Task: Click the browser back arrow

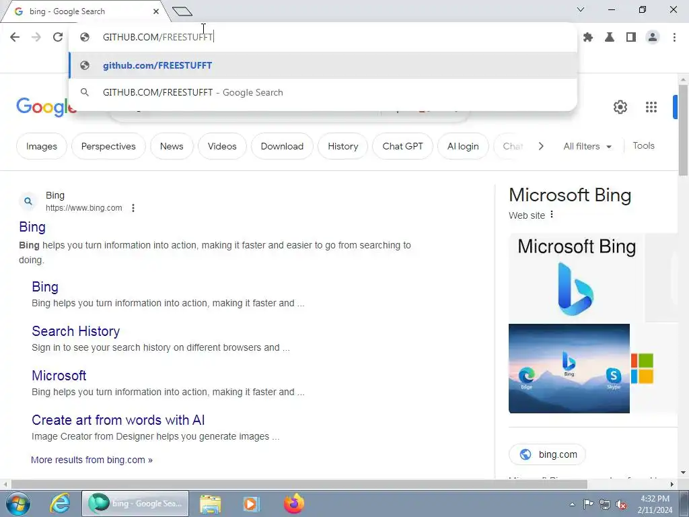Action: point(15,37)
